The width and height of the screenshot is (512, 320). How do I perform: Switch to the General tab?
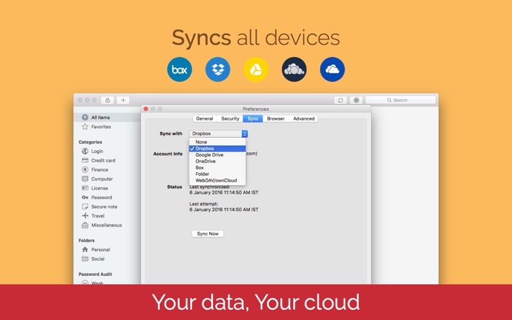click(x=205, y=118)
